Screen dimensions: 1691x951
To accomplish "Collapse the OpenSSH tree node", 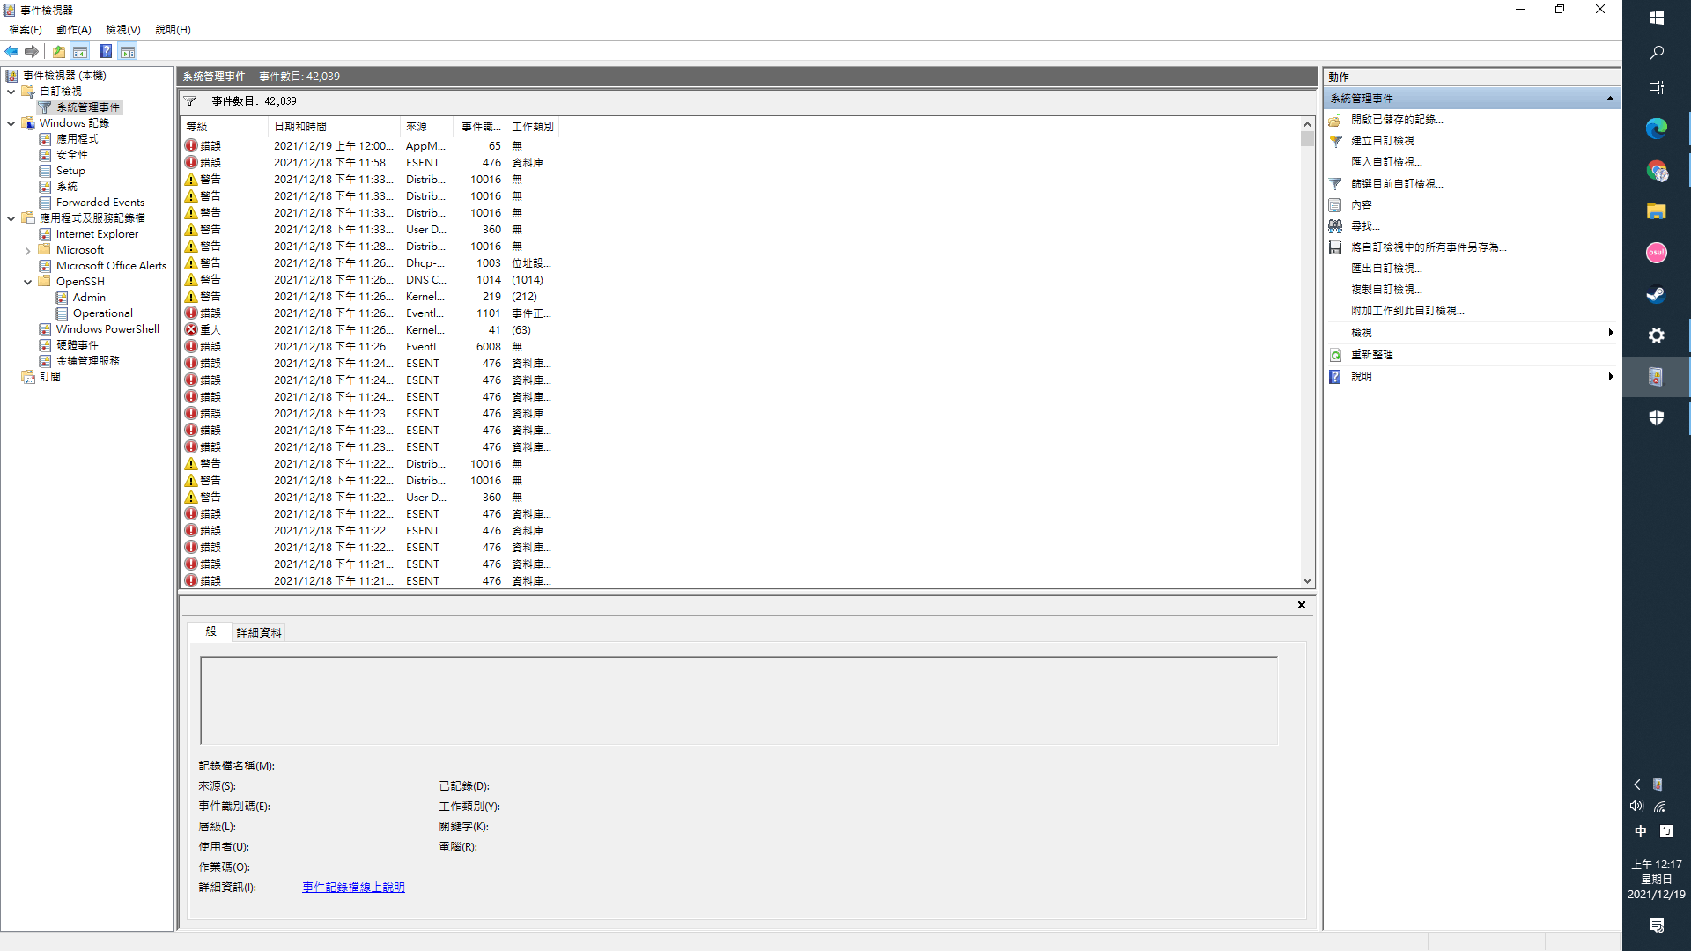I will [27, 282].
